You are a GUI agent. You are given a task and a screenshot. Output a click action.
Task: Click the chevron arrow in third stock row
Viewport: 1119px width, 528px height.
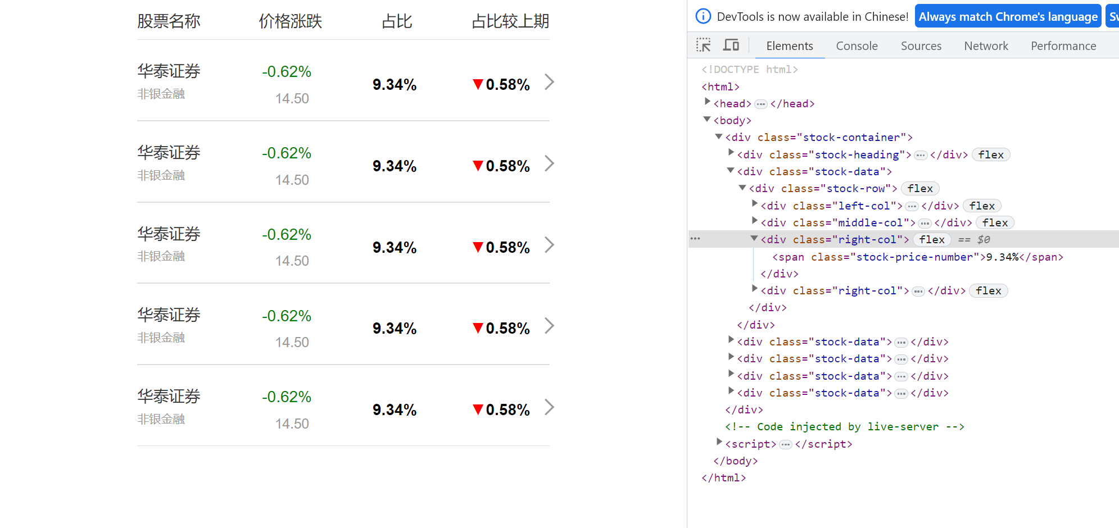point(550,245)
